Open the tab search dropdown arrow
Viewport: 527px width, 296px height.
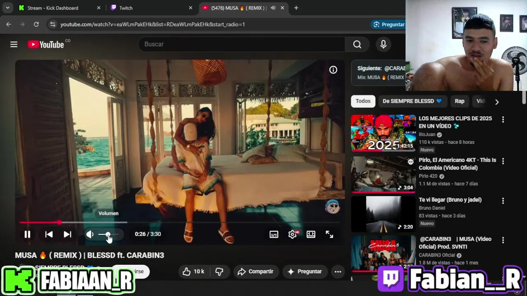pyautogui.click(x=7, y=8)
